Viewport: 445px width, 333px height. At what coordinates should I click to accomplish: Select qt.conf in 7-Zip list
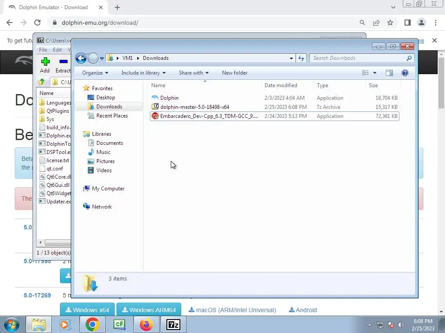pos(51,169)
